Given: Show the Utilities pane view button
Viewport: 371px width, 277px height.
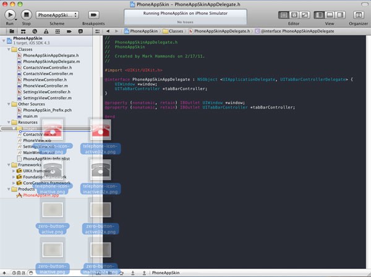Looking at the screenshot, I should tap(340, 15).
